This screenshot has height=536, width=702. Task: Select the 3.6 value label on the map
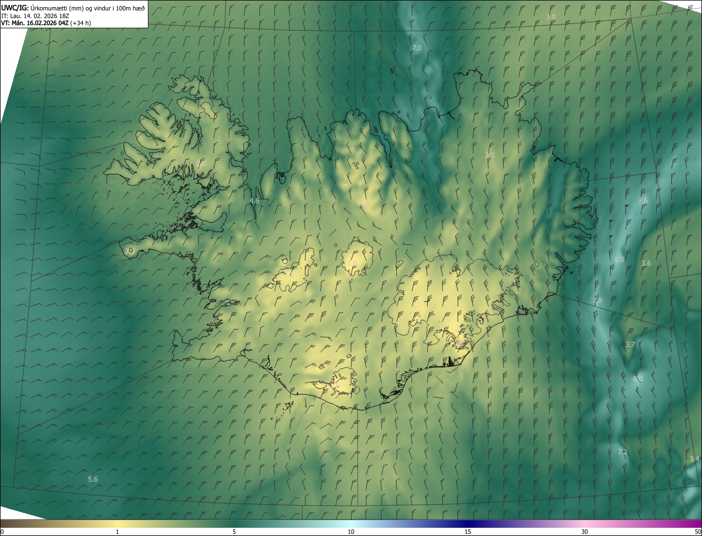click(646, 264)
